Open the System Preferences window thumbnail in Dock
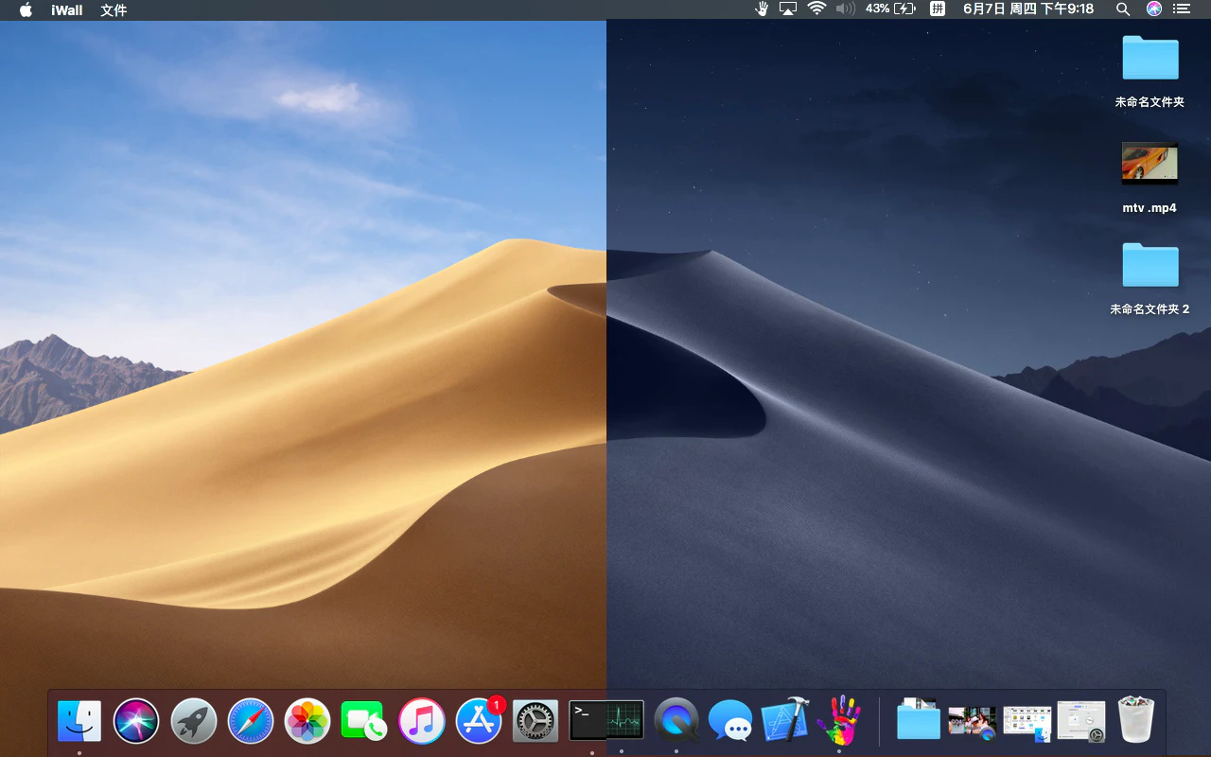The height and width of the screenshot is (757, 1211). (1081, 722)
